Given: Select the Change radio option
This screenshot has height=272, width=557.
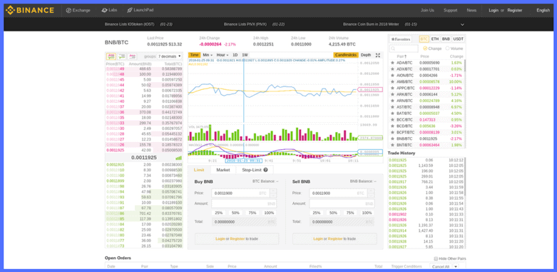Looking at the screenshot, I should pos(425,49).
